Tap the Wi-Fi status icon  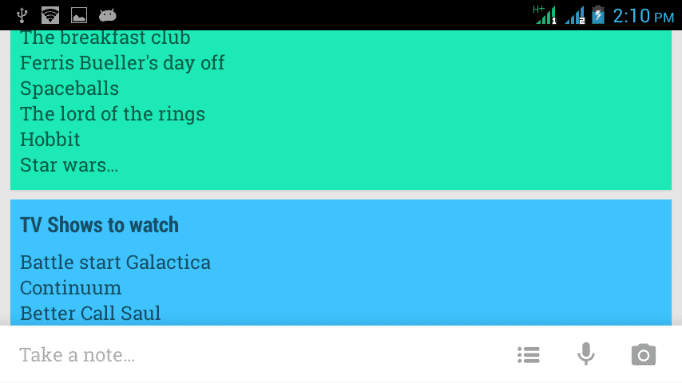(50, 15)
